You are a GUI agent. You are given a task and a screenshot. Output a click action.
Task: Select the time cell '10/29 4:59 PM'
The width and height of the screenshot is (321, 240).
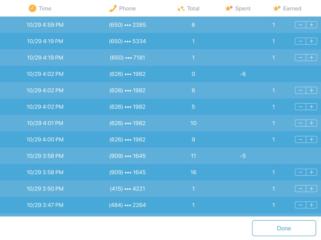tap(45, 25)
